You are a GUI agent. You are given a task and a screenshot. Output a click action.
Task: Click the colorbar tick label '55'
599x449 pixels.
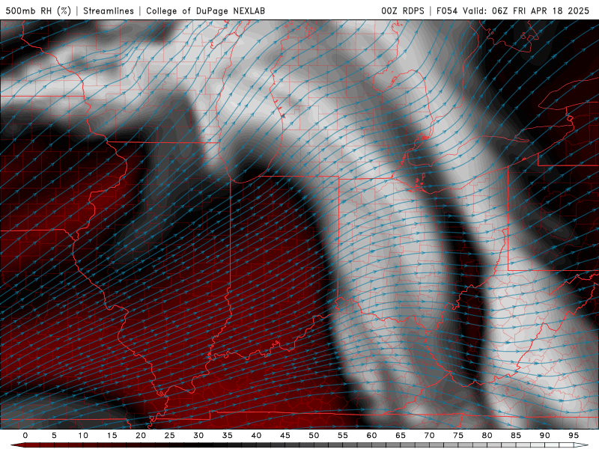343,436
